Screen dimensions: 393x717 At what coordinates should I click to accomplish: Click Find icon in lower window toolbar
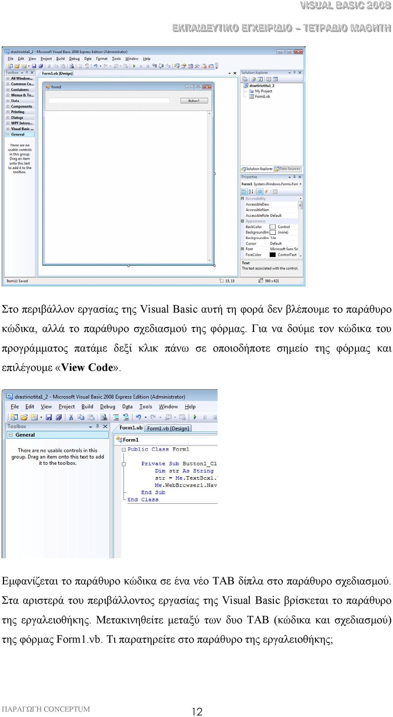[104, 417]
